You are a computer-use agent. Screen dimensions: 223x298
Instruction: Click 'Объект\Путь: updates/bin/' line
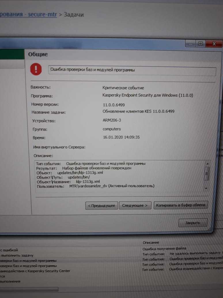[63, 177]
